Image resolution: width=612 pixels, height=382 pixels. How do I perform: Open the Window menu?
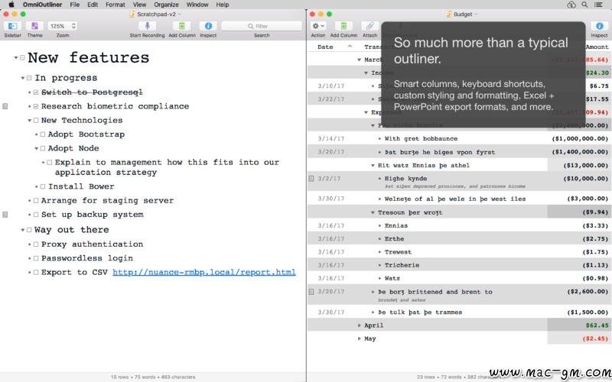[197, 5]
